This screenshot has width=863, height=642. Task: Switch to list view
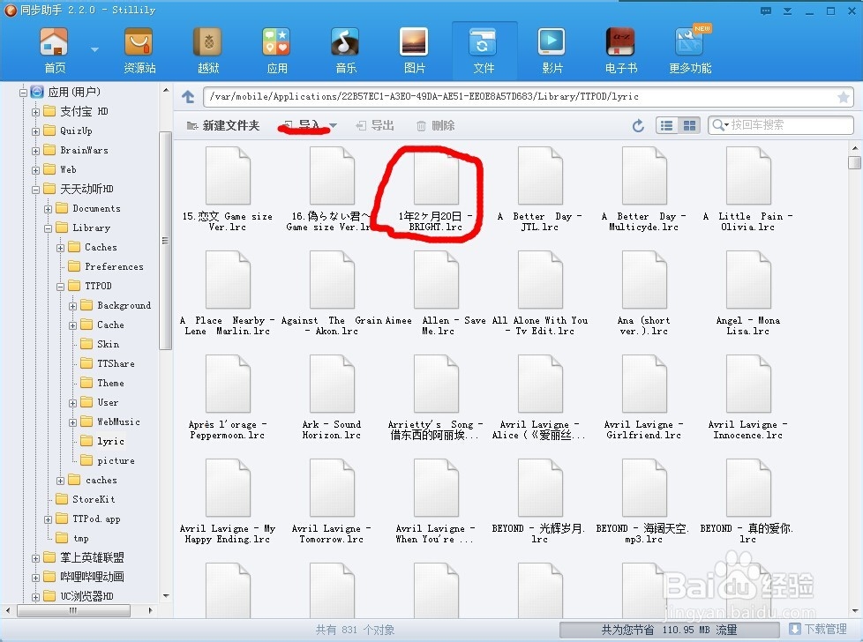pyautogui.click(x=666, y=125)
